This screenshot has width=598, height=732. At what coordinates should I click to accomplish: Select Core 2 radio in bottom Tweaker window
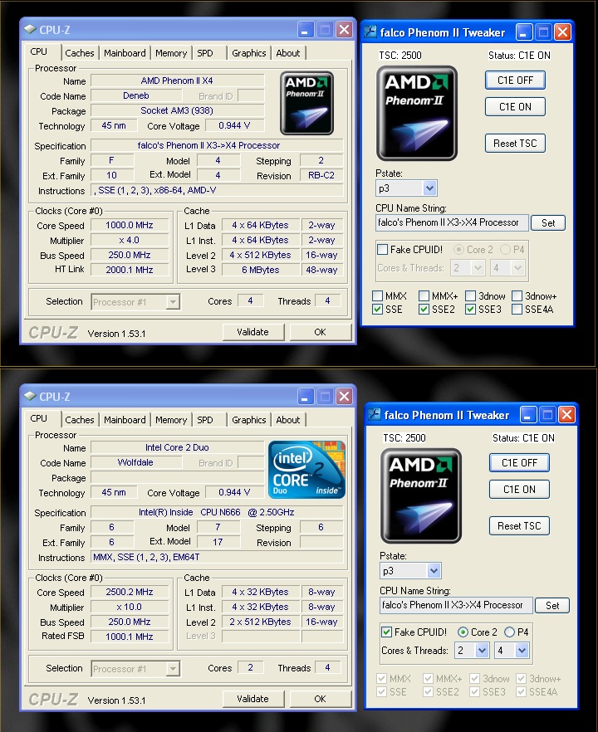463,632
